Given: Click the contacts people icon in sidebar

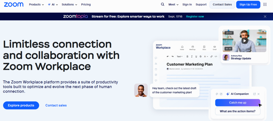Looking at the screenshot, I should tap(156, 64).
